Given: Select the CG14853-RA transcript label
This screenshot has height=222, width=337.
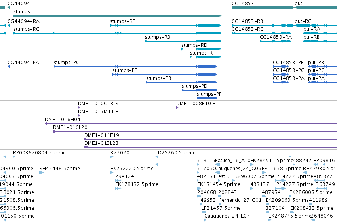Looking at the screenshot, I should pyautogui.click(x=276, y=37).
